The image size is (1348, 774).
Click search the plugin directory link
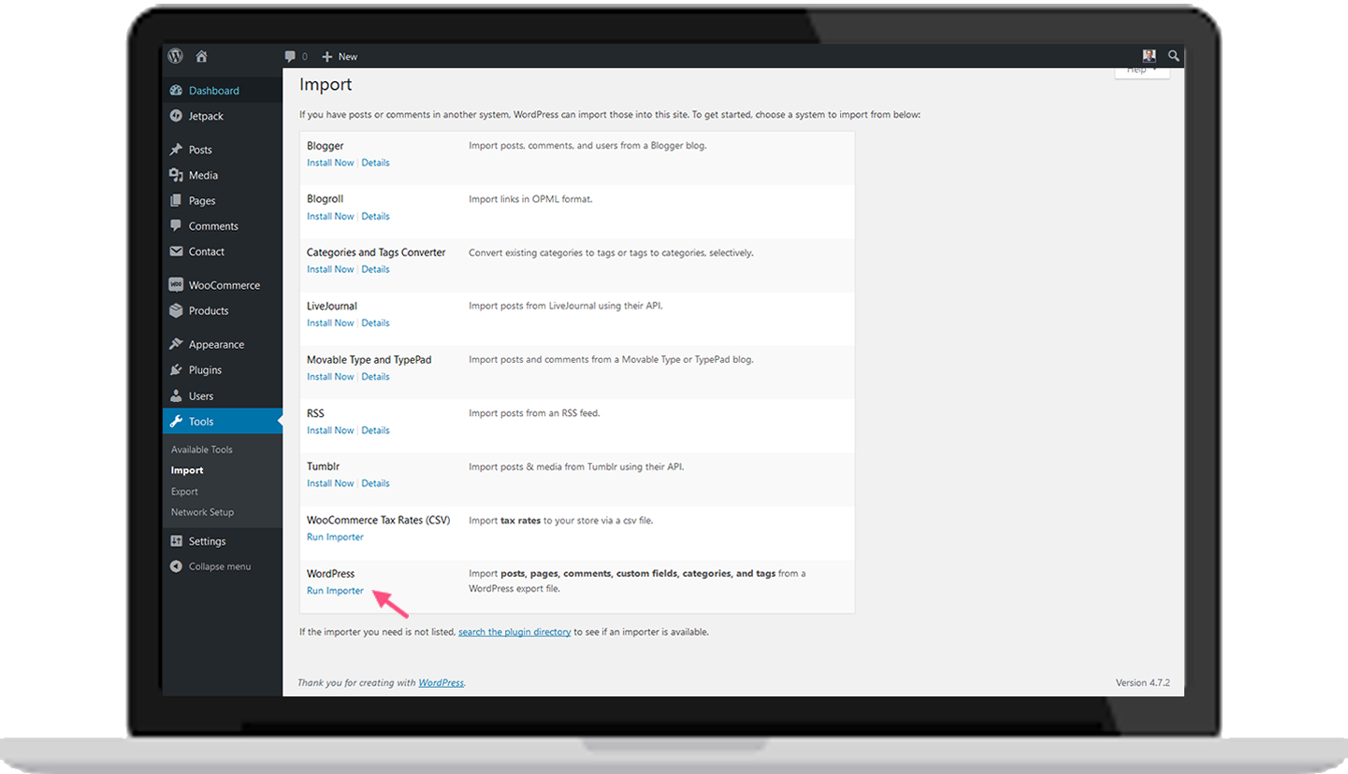point(515,632)
